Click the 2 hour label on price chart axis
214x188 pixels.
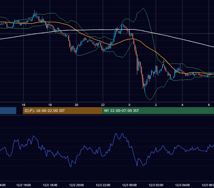coord(156,105)
